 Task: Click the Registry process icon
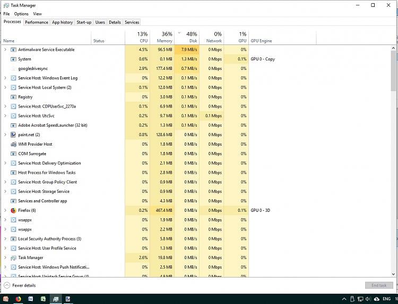13,97
